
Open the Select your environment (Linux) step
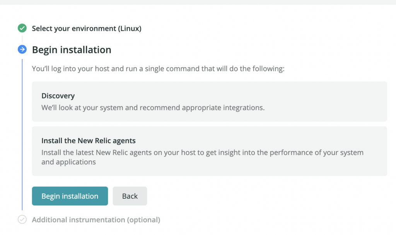87,29
